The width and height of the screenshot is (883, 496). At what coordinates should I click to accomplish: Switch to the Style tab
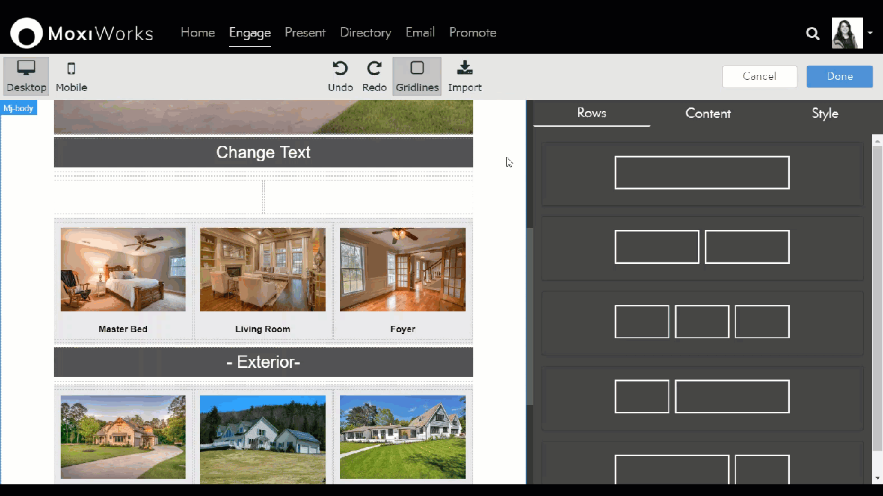(x=824, y=114)
